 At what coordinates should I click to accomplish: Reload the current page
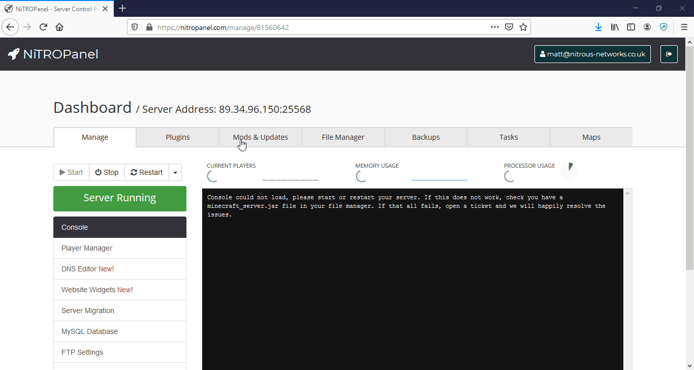click(x=43, y=27)
